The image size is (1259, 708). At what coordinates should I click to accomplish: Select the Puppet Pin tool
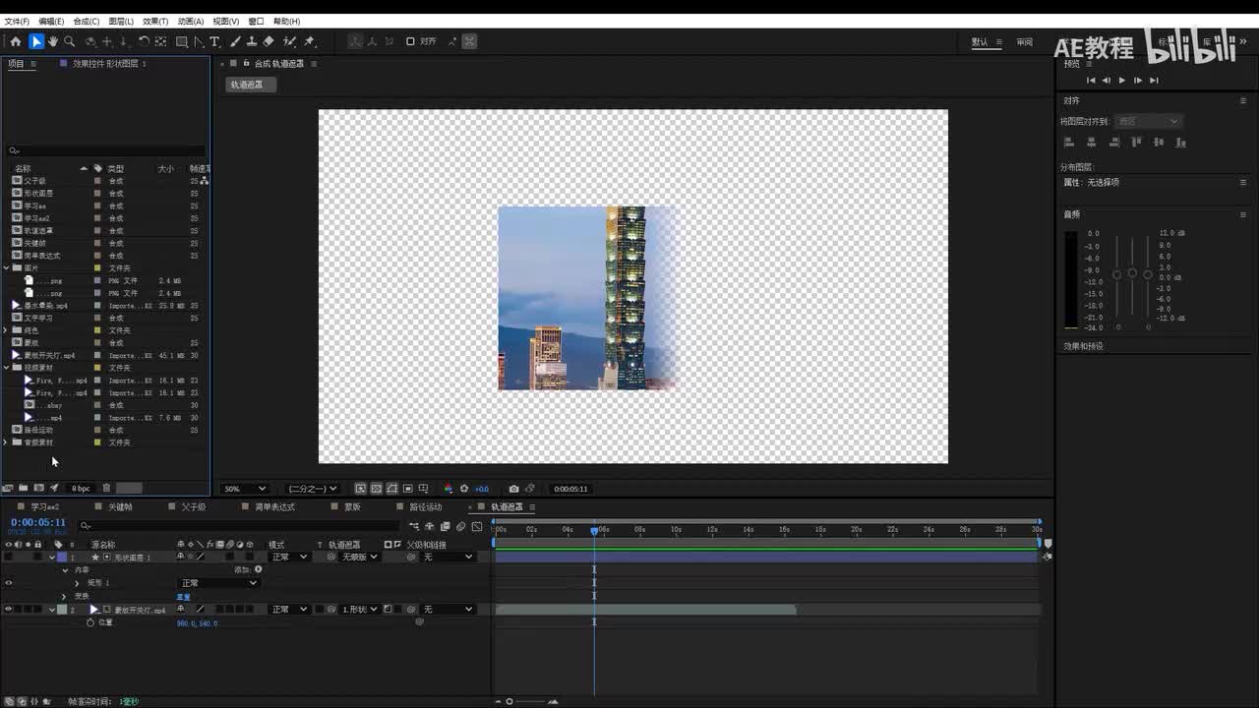click(309, 41)
